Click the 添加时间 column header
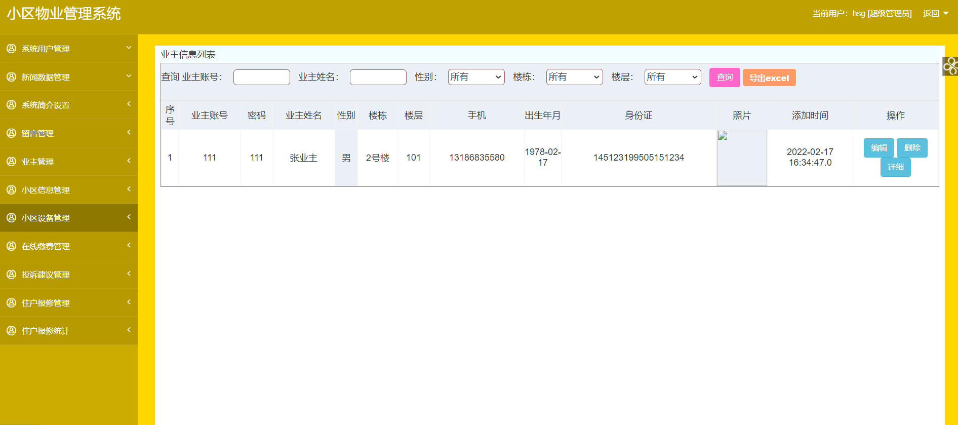Viewport: 958px width, 425px height. pos(810,115)
